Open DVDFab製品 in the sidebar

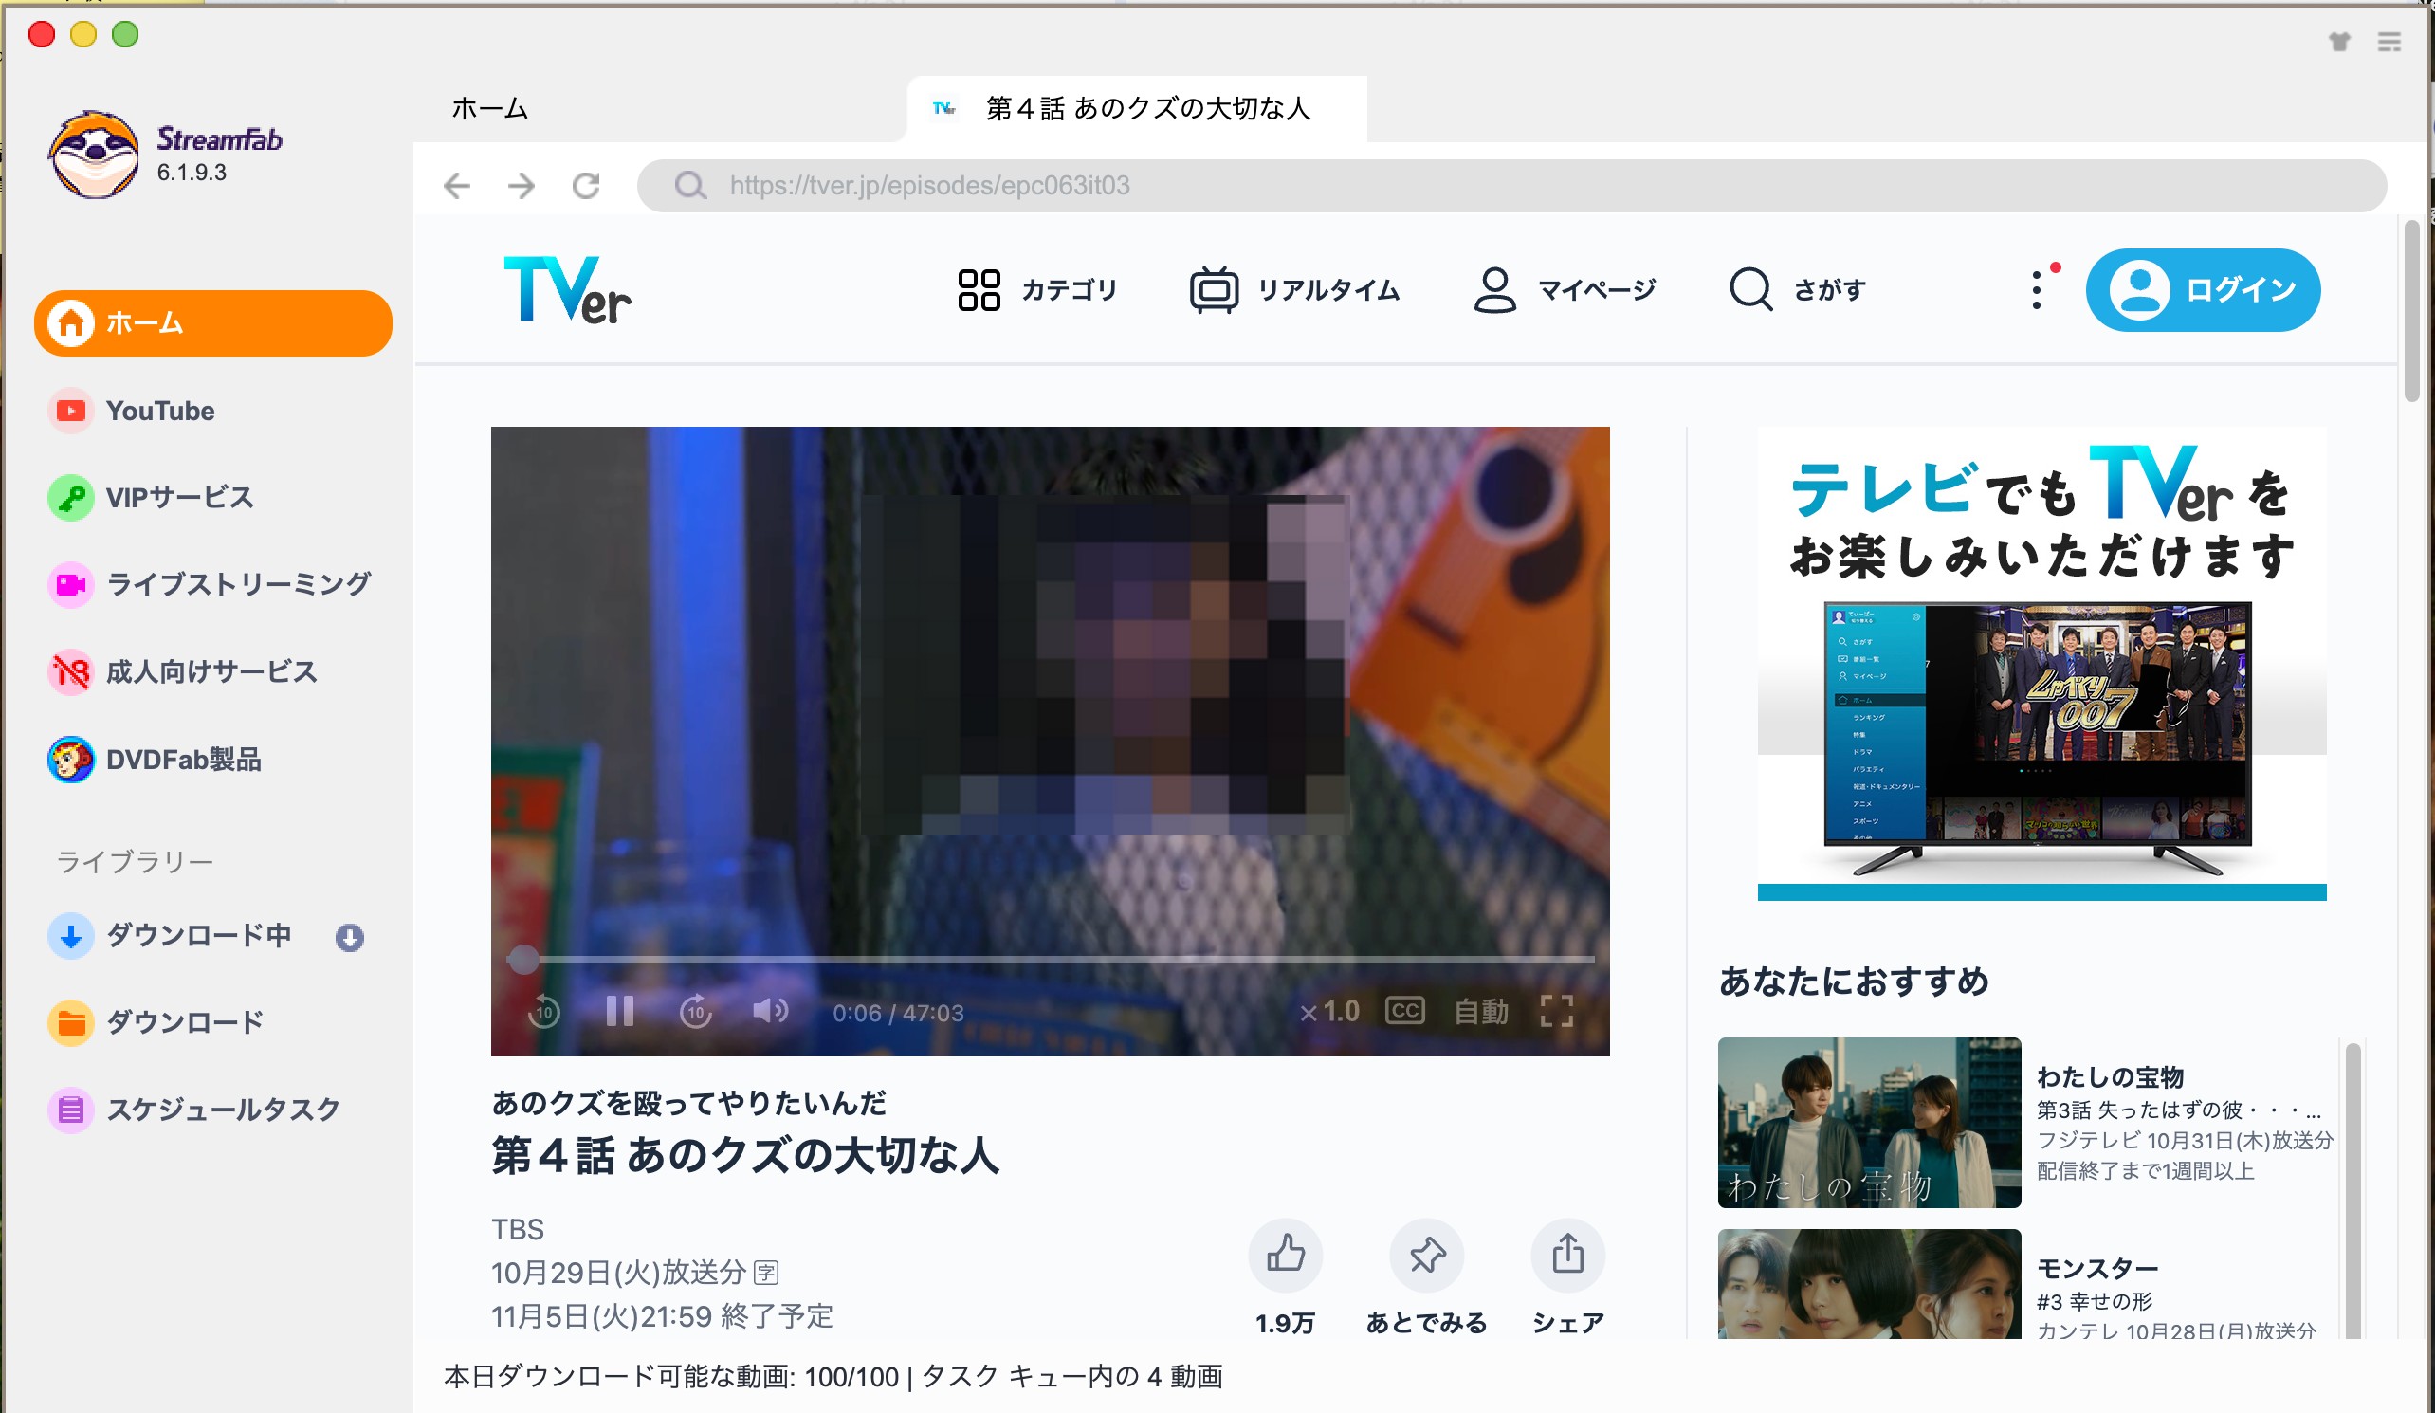155,760
